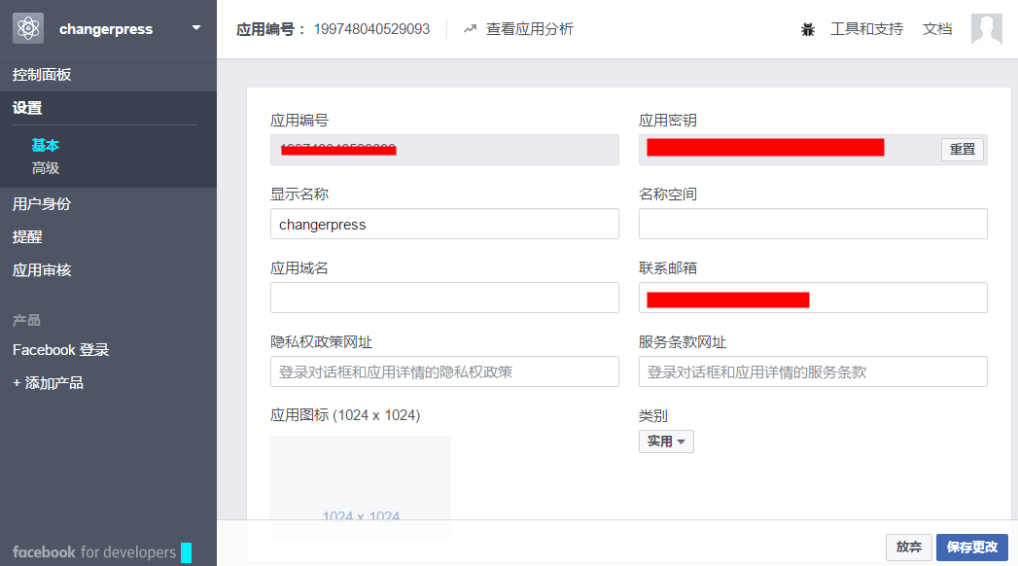Click the 1024 x 1024 app icon placeholder
Screen dimensions: 1018x566
[x=361, y=484]
